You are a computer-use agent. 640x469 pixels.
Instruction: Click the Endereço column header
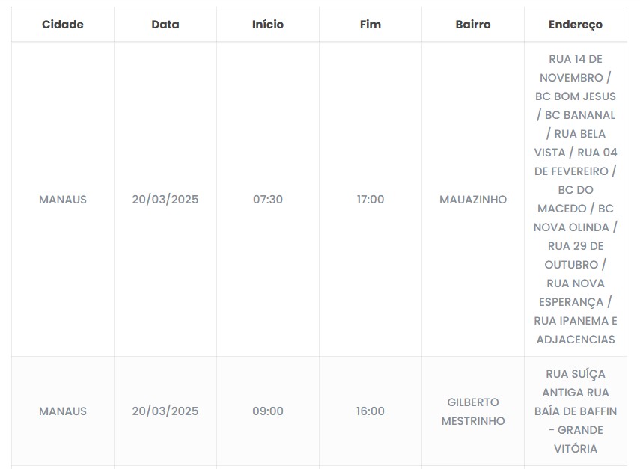coord(575,25)
